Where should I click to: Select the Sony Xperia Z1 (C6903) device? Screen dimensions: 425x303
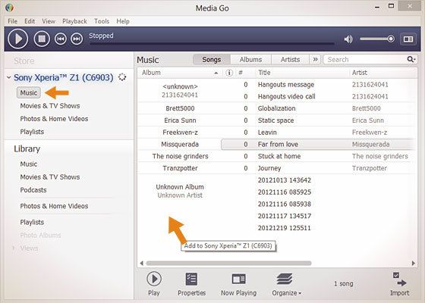point(64,77)
